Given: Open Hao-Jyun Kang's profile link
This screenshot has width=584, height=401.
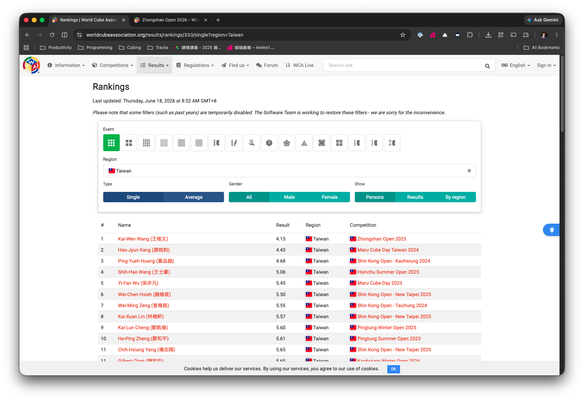Looking at the screenshot, I should pos(144,250).
